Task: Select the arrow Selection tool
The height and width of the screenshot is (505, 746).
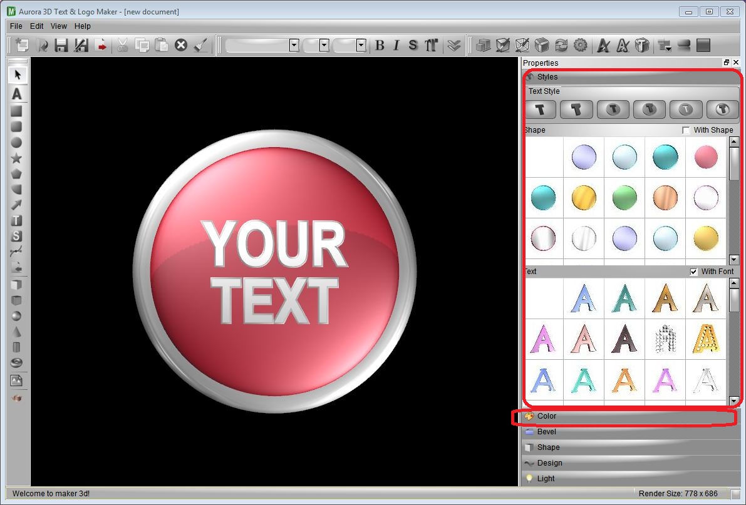Action: coord(17,74)
